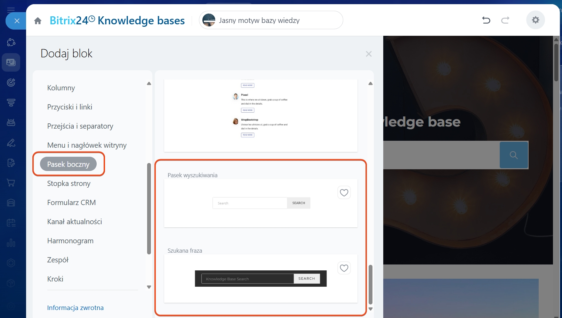Select the Menu i nagłówek witryny category

tap(87, 145)
